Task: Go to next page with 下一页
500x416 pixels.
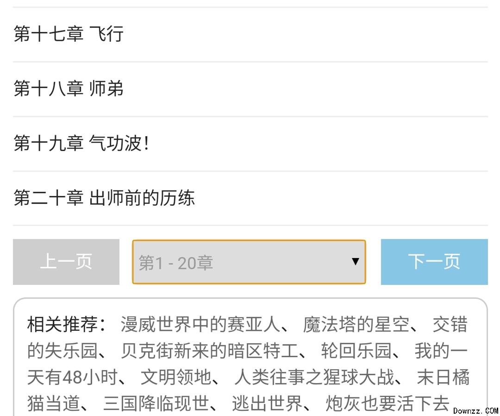Action: (x=434, y=262)
